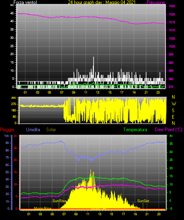Click the 45 value on wind-speed axis
Image resolution: width=184 pixels, height=220 pixels.
12,13
